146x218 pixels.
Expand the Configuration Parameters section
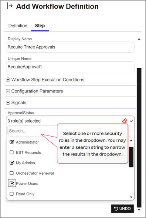pyautogui.click(x=37, y=91)
